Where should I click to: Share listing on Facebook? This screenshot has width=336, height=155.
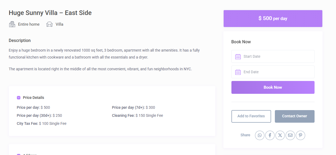coord(270,135)
